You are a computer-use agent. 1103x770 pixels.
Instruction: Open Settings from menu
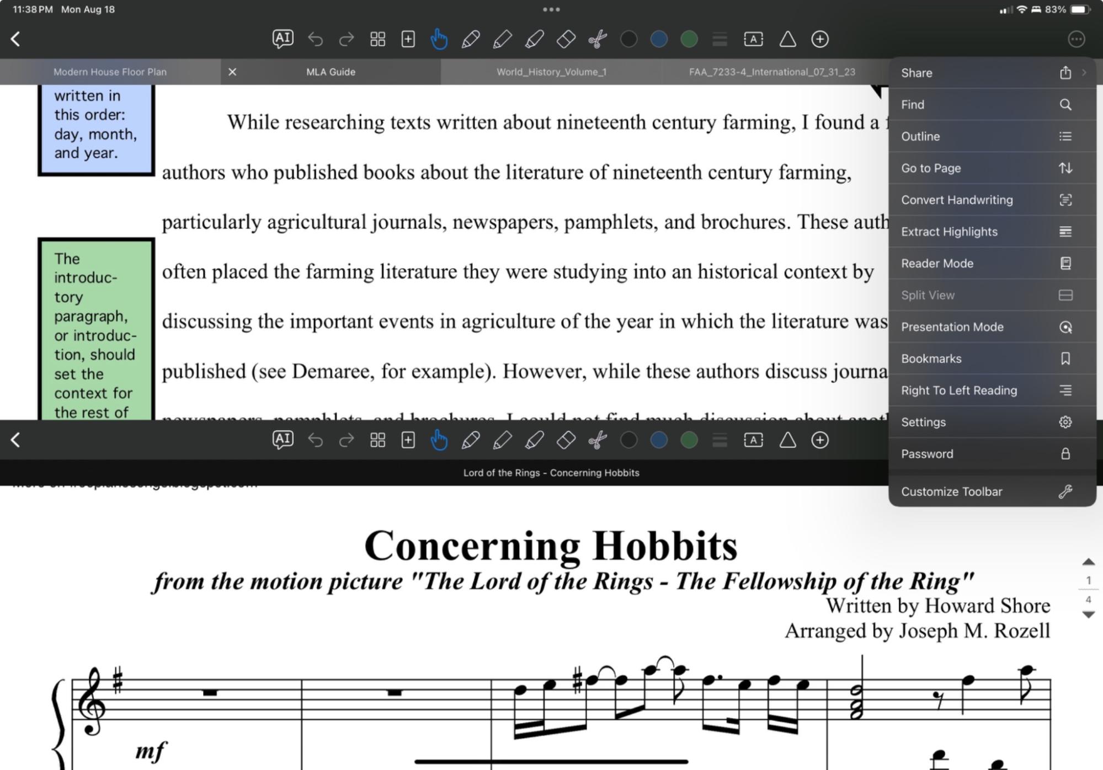992,422
